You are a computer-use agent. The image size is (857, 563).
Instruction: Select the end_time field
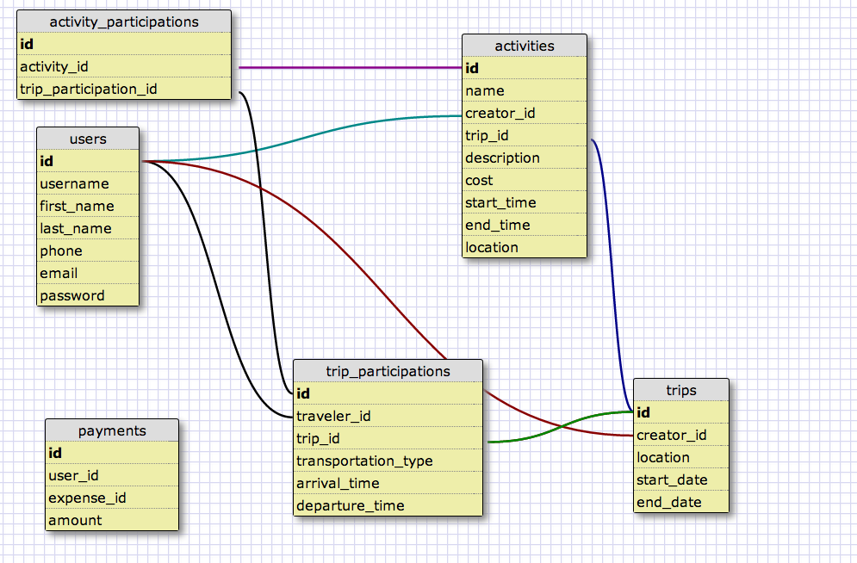click(525, 225)
